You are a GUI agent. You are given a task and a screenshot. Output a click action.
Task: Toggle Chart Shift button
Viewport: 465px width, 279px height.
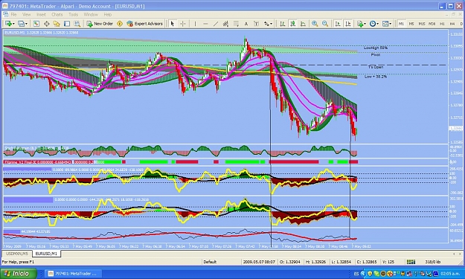[x=348, y=24]
